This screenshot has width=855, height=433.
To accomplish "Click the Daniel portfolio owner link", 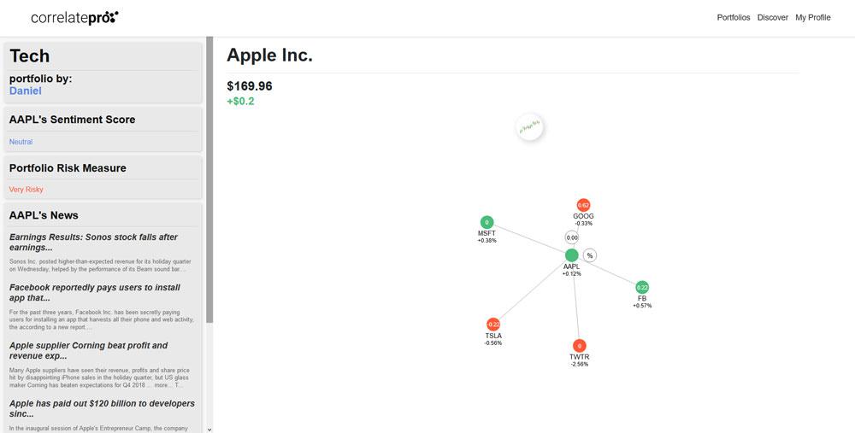I will (25, 91).
